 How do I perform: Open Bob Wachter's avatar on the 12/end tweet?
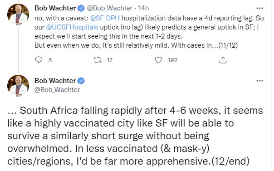point(18,86)
